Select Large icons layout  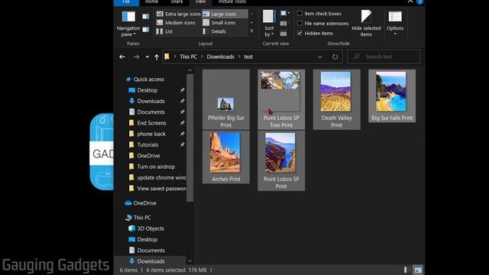coord(225,14)
